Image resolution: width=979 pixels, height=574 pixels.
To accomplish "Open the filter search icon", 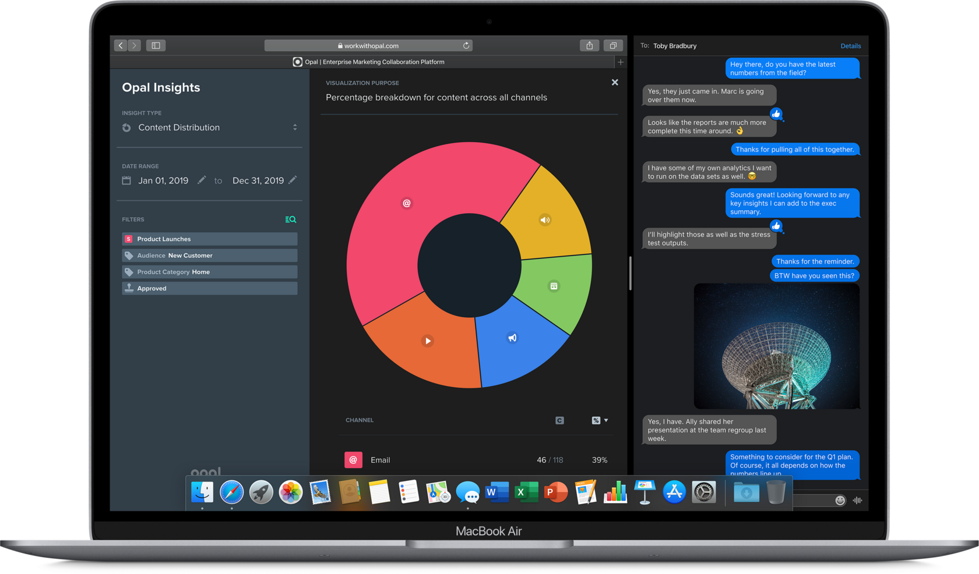I will (290, 219).
